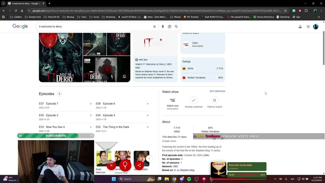Open Watch IT: Welcome to Derry HBO Max result

pyautogui.click(x=154, y=66)
